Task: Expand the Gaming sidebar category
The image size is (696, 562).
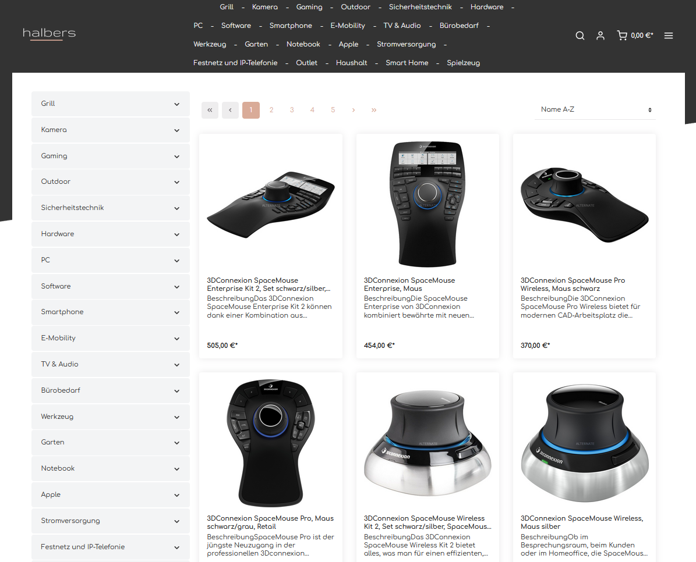Action: 111,156
